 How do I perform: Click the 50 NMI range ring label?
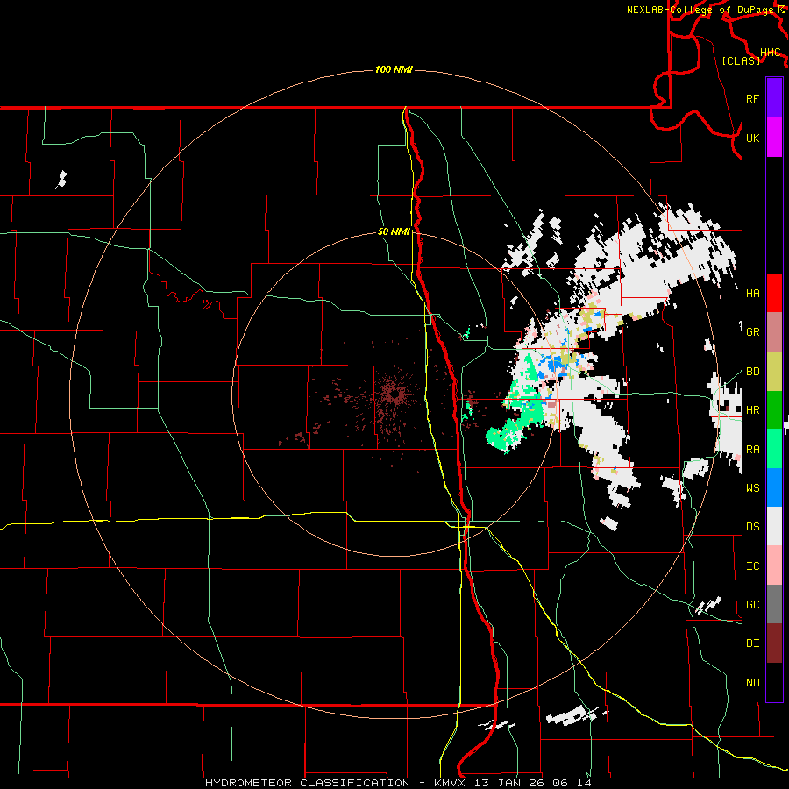tap(394, 231)
